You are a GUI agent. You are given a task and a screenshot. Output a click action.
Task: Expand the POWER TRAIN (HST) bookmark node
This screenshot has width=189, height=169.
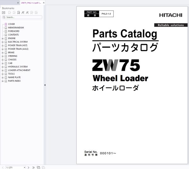coord(3,46)
